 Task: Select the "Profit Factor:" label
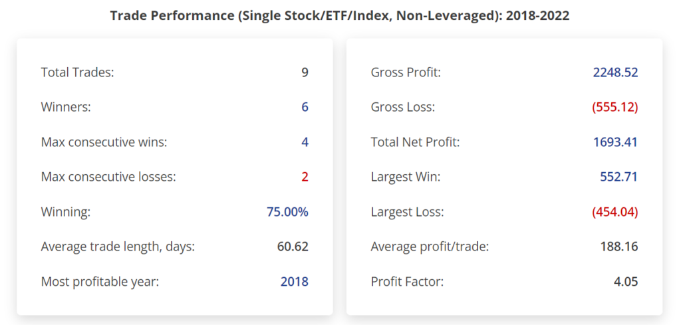tap(407, 282)
